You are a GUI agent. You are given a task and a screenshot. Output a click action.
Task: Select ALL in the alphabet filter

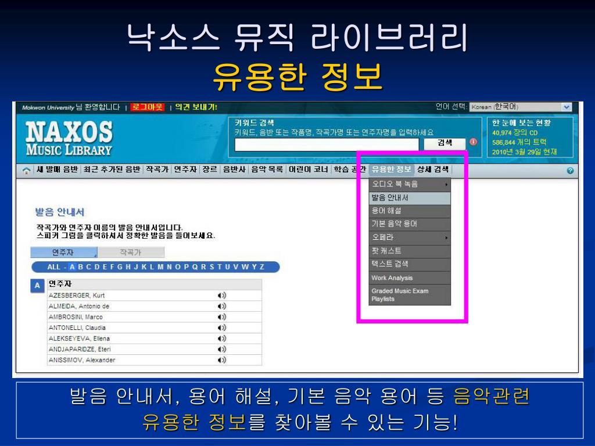(54, 267)
